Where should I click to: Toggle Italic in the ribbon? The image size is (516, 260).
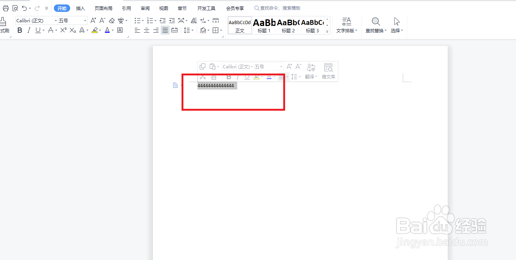tap(29, 30)
